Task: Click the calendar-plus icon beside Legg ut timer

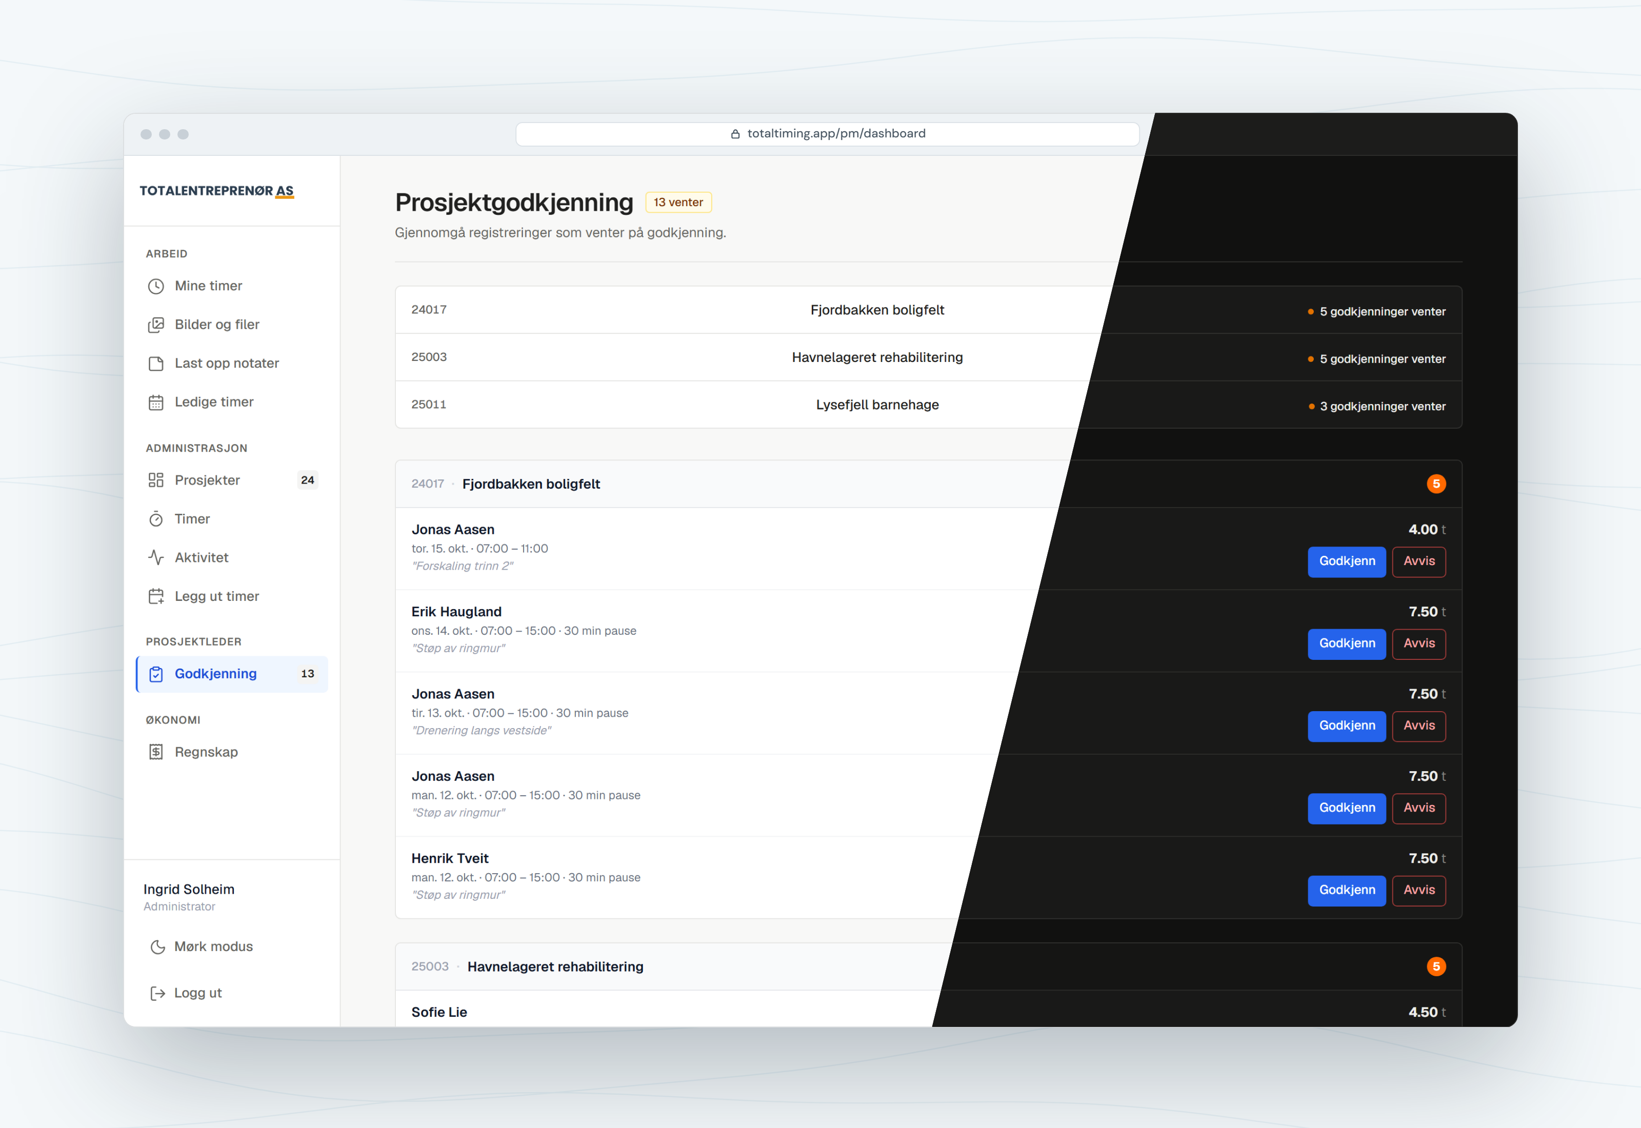Action: (155, 596)
